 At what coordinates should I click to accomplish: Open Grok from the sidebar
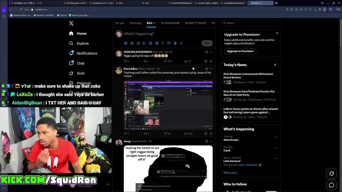coord(77,73)
